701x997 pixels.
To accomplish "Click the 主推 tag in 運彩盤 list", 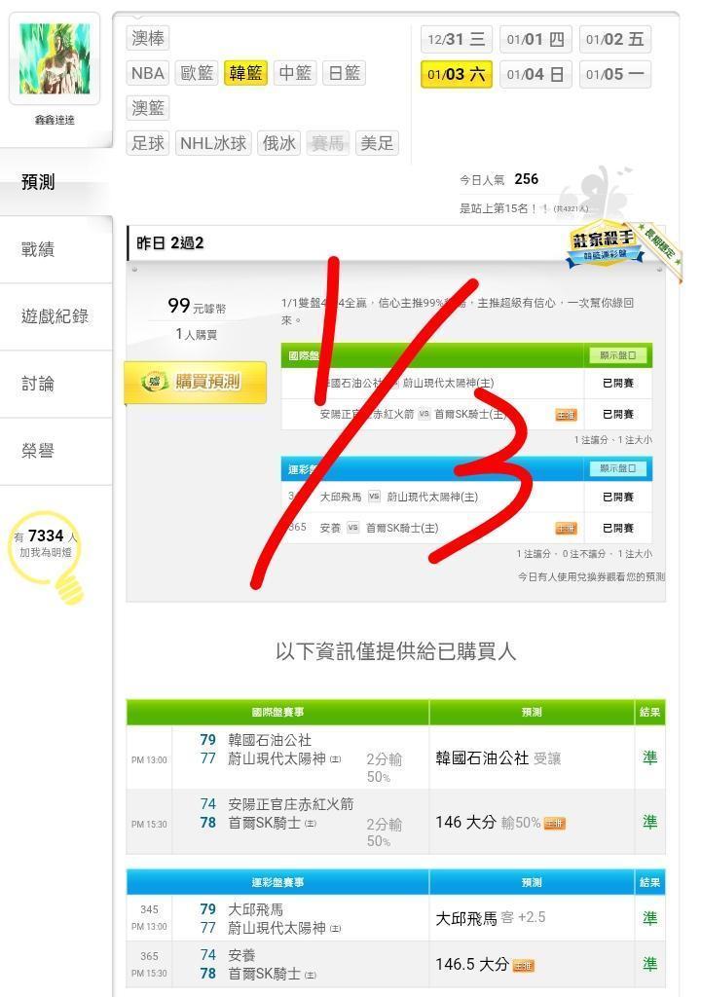I will click(x=566, y=529).
